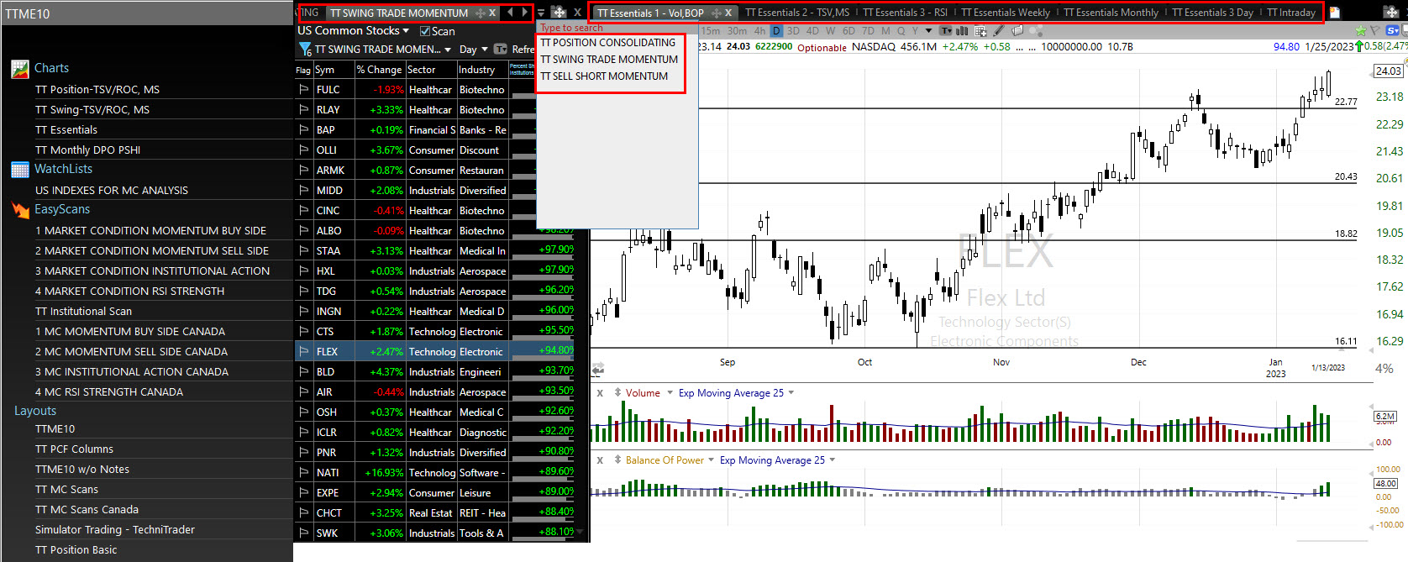Open the Volume indicator dropdown arrow
The width and height of the screenshot is (1408, 562).
pos(670,393)
